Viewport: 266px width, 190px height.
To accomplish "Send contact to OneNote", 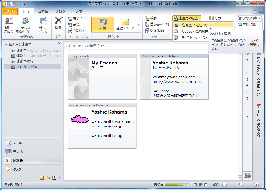I will click(155, 30).
